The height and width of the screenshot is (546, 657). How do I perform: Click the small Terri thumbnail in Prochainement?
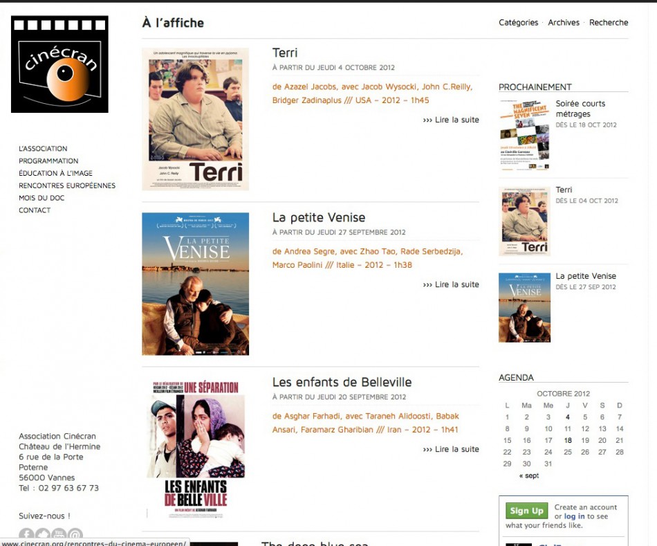click(524, 221)
